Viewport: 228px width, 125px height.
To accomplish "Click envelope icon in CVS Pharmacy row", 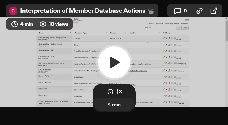I will [x=178, y=71].
